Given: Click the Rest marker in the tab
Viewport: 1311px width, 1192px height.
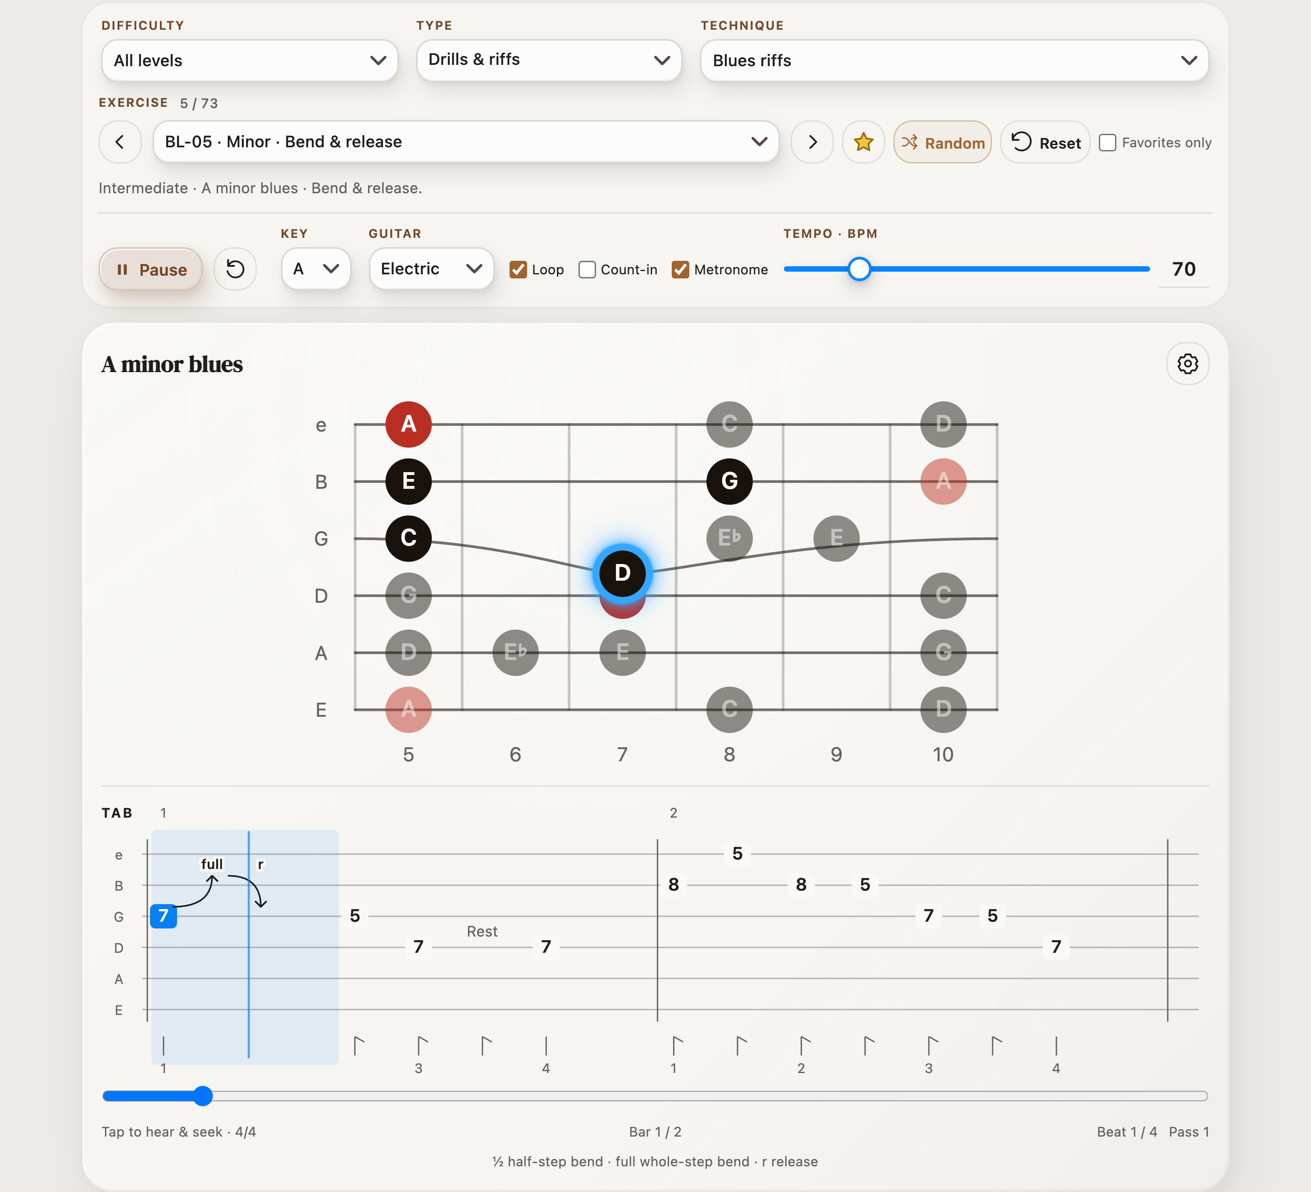Looking at the screenshot, I should pos(482,931).
